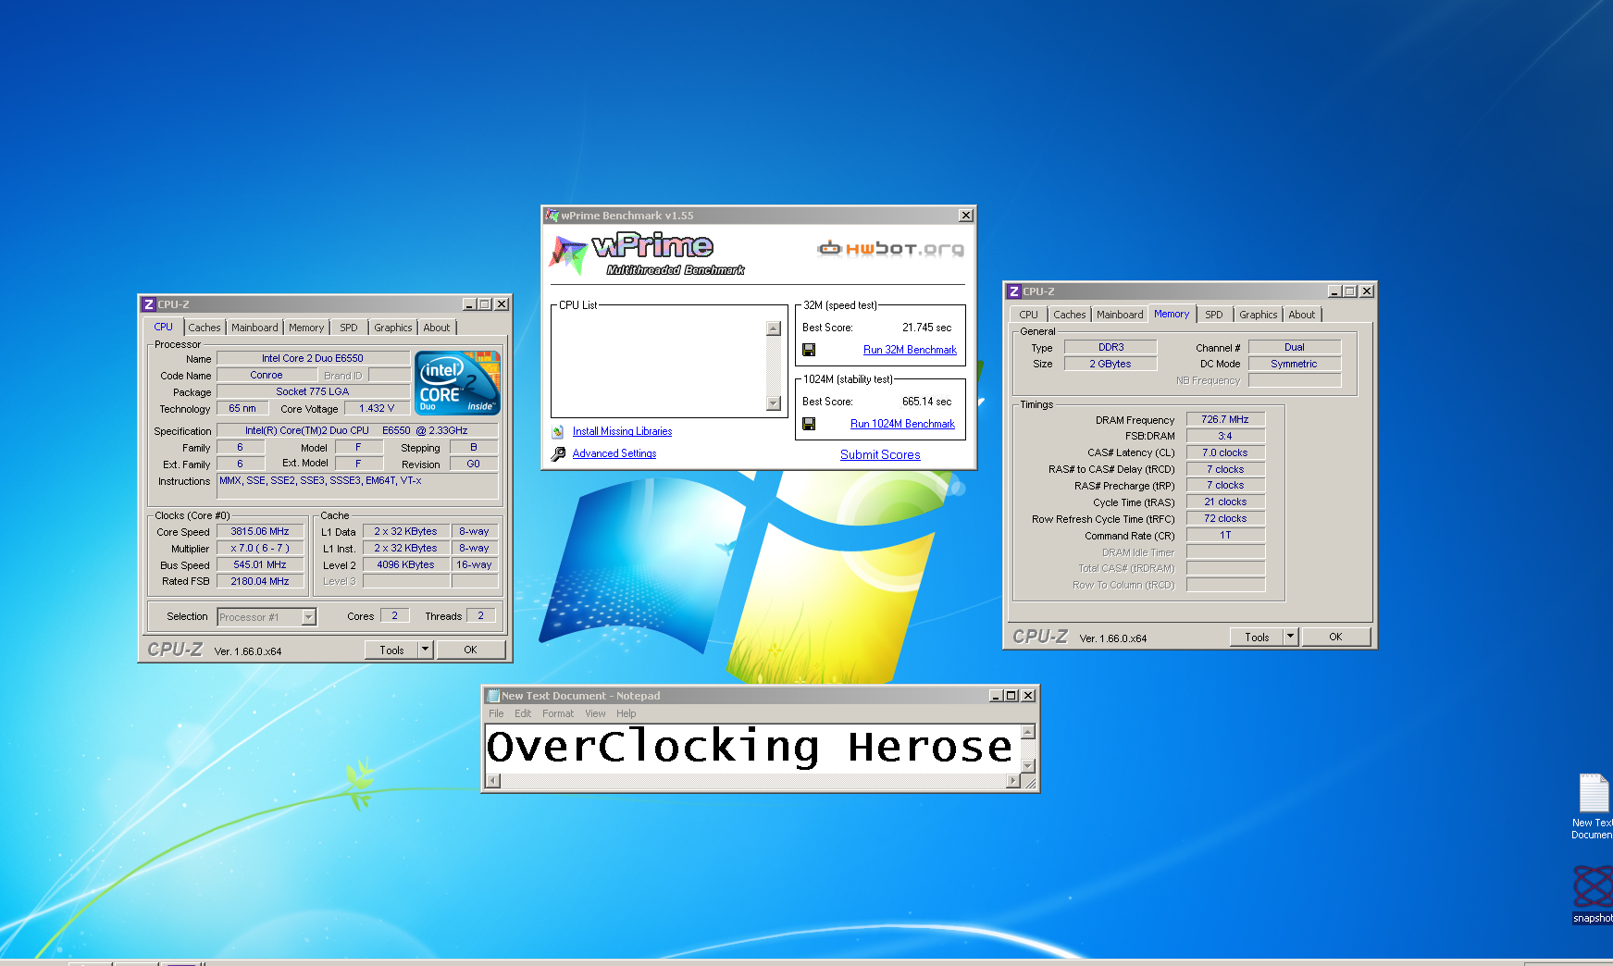The height and width of the screenshot is (966, 1613).
Task: Click Tools button in right CPU-Z
Action: tap(1257, 637)
